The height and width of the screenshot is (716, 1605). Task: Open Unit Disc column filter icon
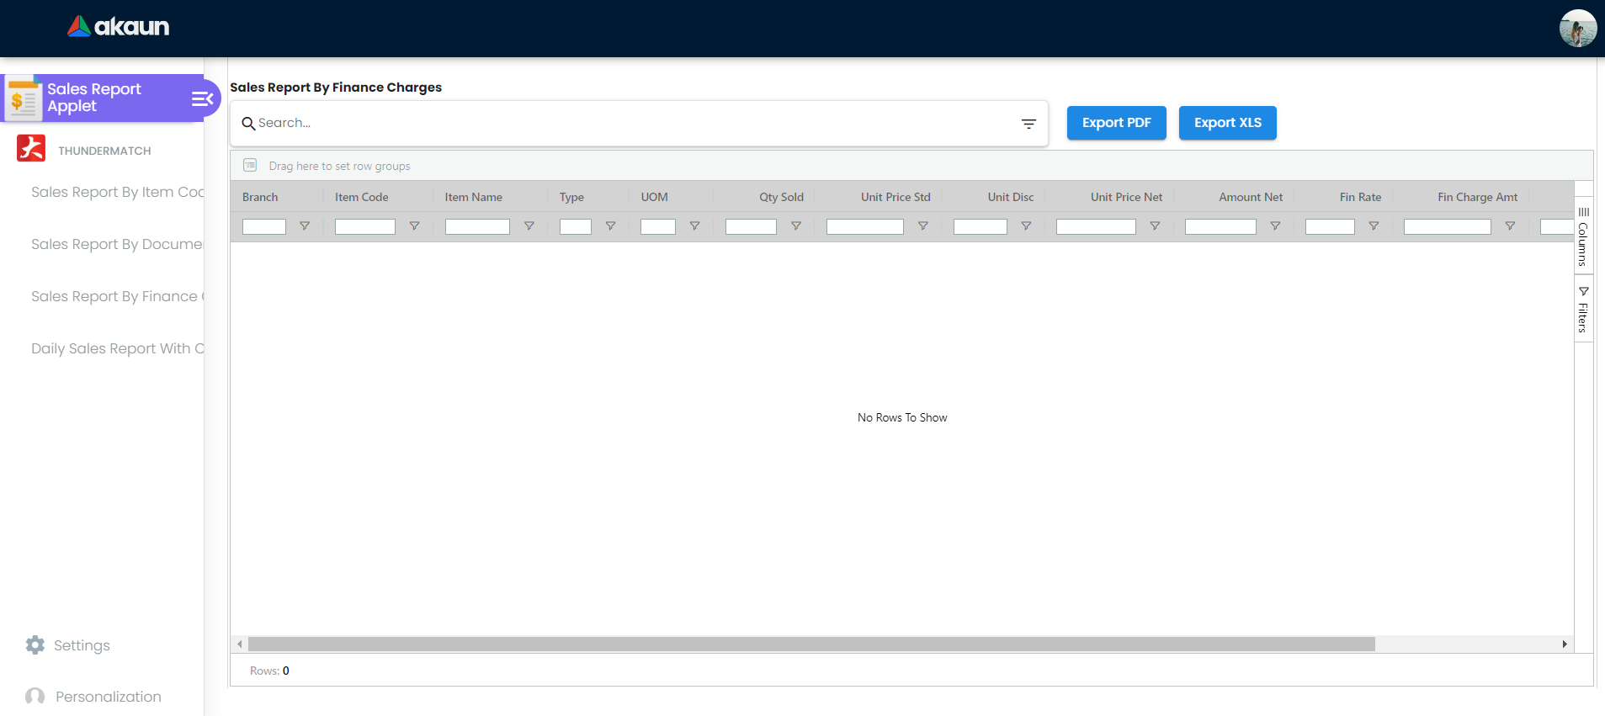(1026, 226)
